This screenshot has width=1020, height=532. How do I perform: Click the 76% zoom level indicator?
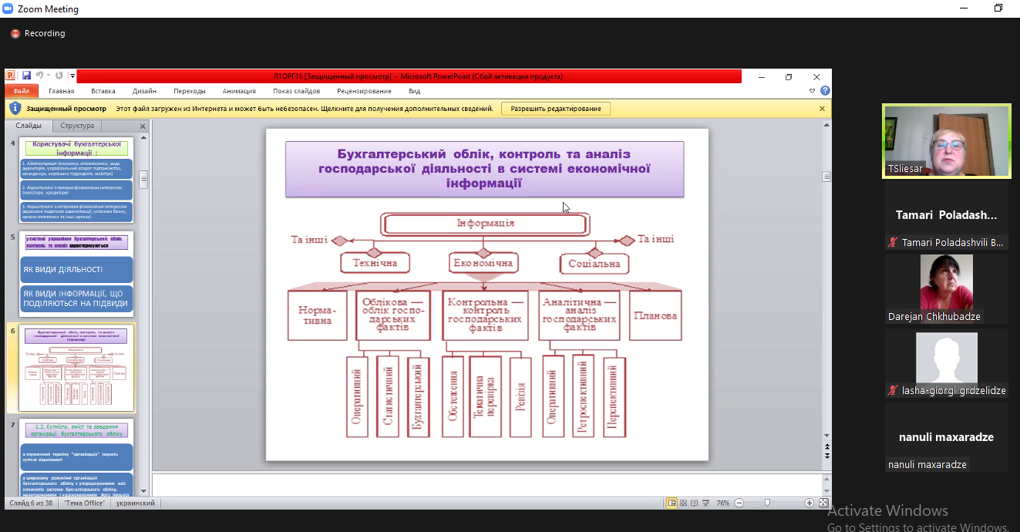[x=722, y=503]
